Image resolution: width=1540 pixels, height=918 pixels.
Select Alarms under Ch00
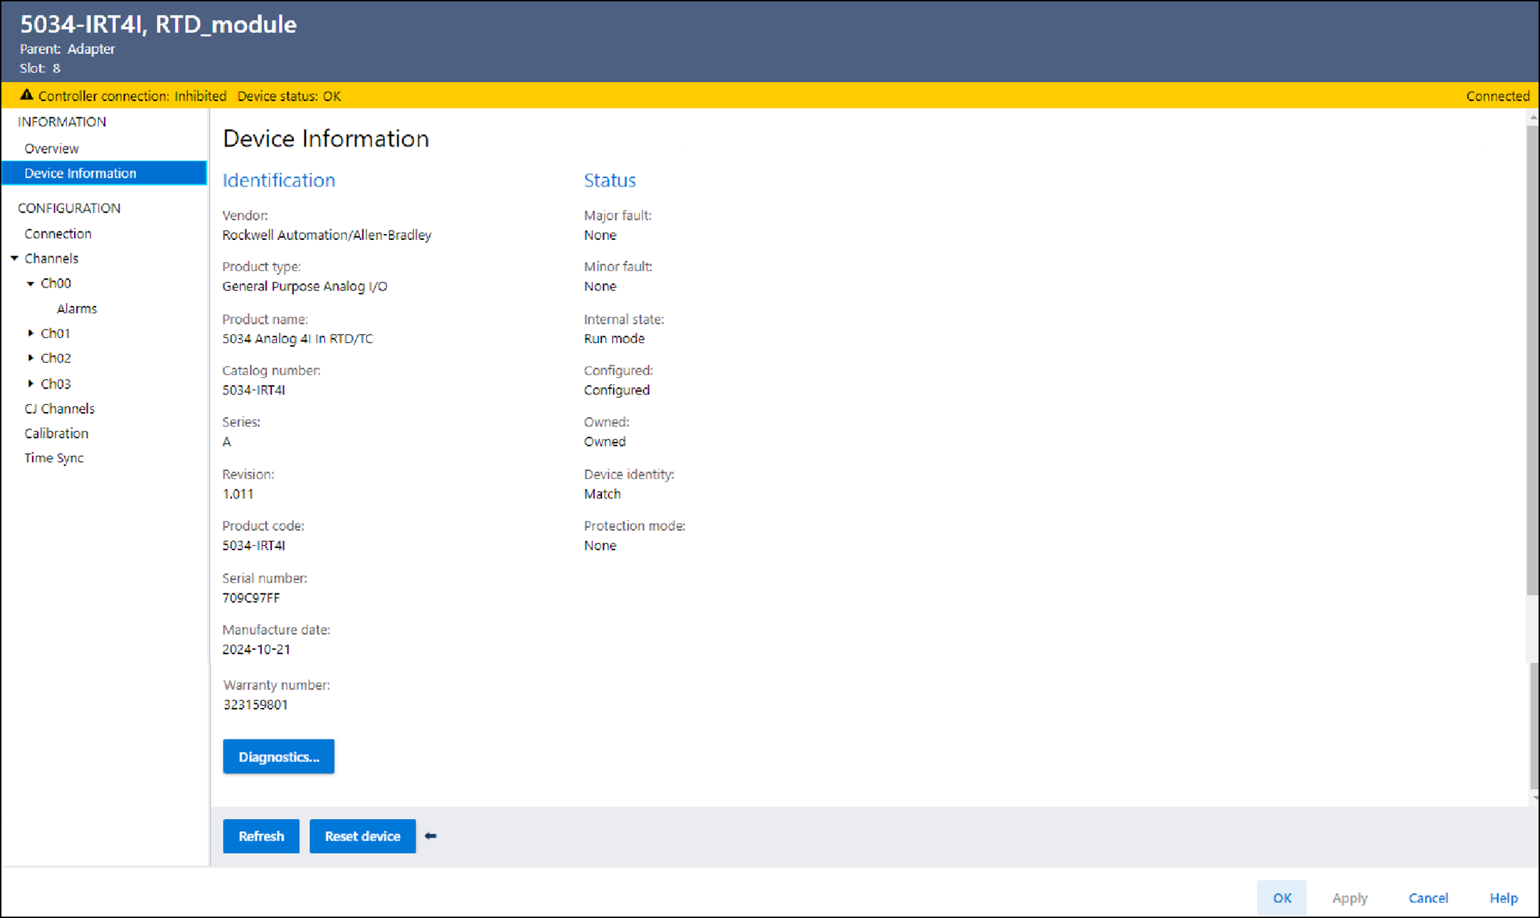click(76, 309)
